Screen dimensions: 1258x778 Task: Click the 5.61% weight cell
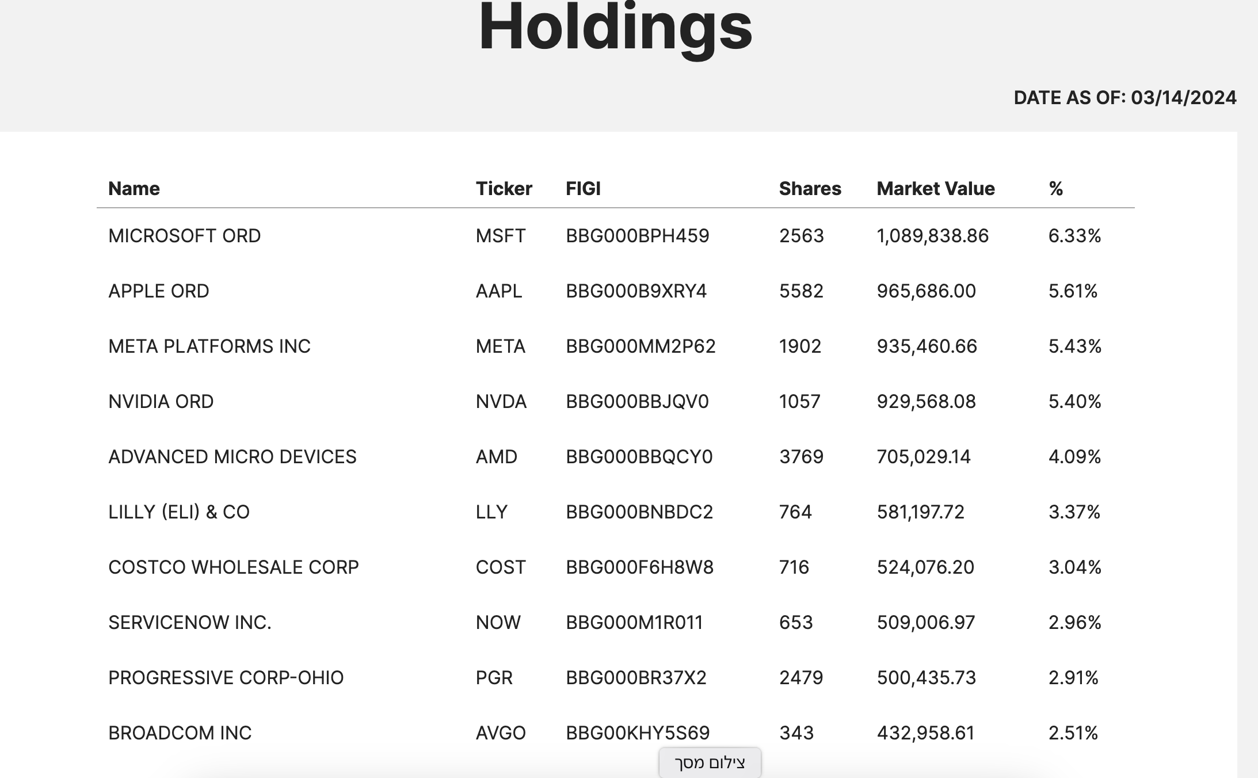pyautogui.click(x=1073, y=291)
